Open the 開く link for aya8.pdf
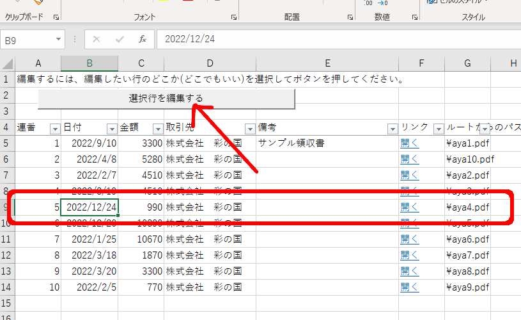 409,271
